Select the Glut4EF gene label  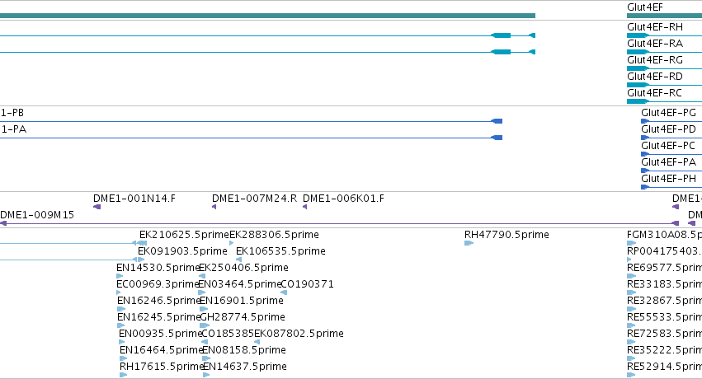(645, 7)
